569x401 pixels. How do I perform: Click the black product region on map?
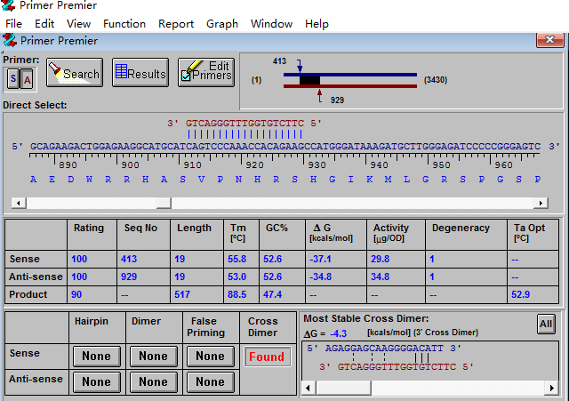coord(309,81)
